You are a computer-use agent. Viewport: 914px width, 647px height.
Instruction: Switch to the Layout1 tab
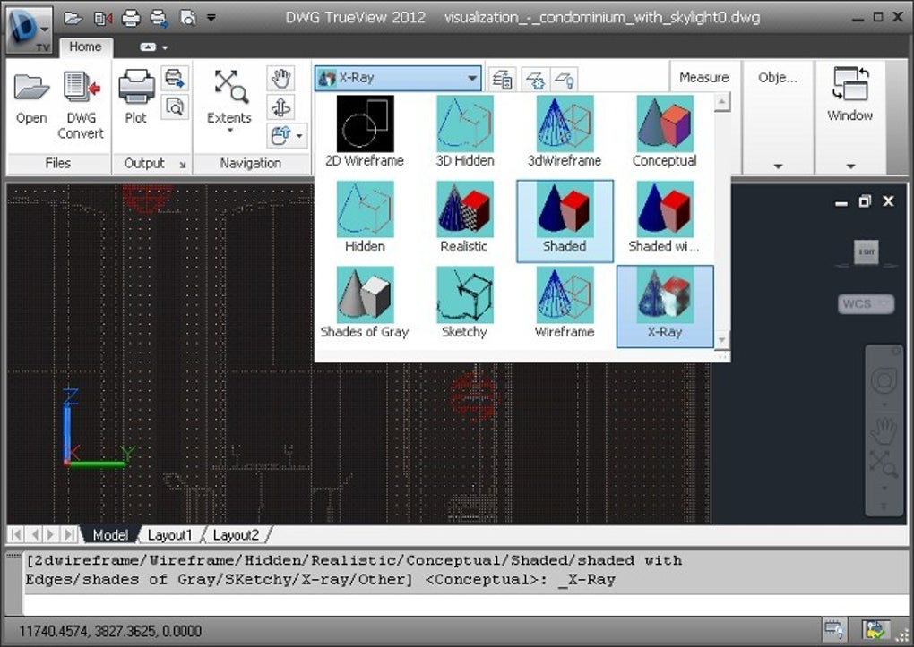tap(169, 534)
